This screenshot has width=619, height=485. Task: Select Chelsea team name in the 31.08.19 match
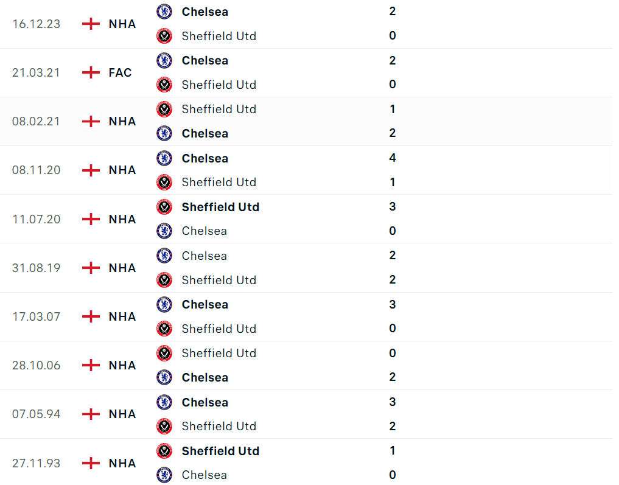[205, 256]
